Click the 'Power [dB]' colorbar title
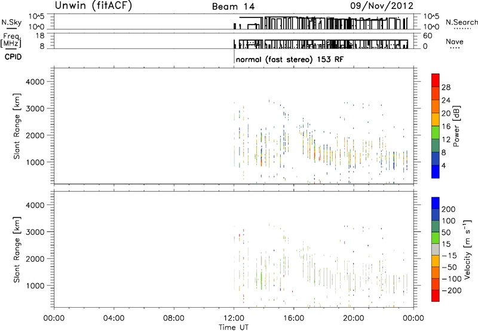This screenshot has width=478, height=331. pyautogui.click(x=456, y=126)
